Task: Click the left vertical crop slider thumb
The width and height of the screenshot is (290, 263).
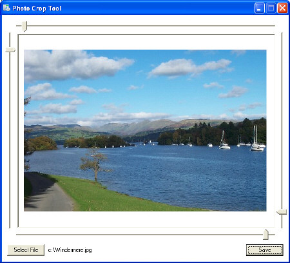Action: [10, 50]
